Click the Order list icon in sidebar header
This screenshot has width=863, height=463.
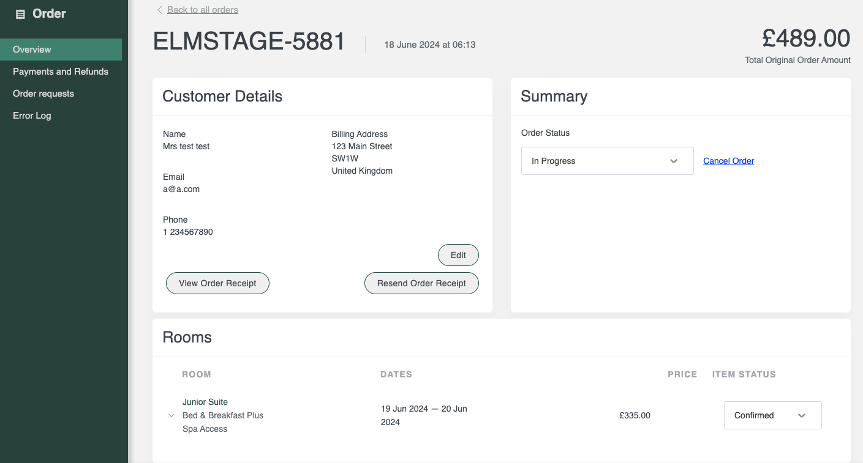pos(20,14)
